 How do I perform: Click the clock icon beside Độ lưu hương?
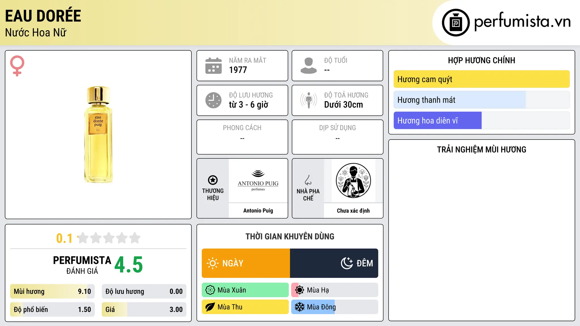tap(214, 100)
